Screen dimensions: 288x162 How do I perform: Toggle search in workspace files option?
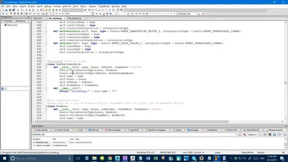point(274,135)
